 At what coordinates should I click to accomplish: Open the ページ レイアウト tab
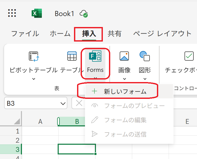(162, 34)
